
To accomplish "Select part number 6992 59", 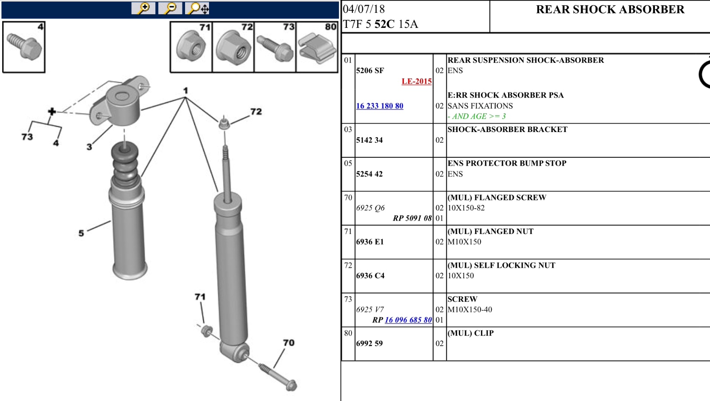I will pyautogui.click(x=369, y=343).
